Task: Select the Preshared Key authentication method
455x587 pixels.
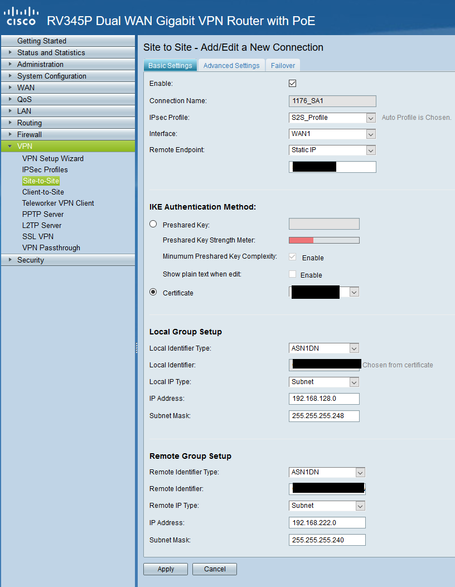Action: coord(153,224)
